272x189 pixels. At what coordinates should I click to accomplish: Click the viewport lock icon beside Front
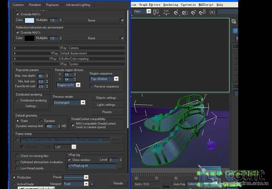tap(92, 184)
